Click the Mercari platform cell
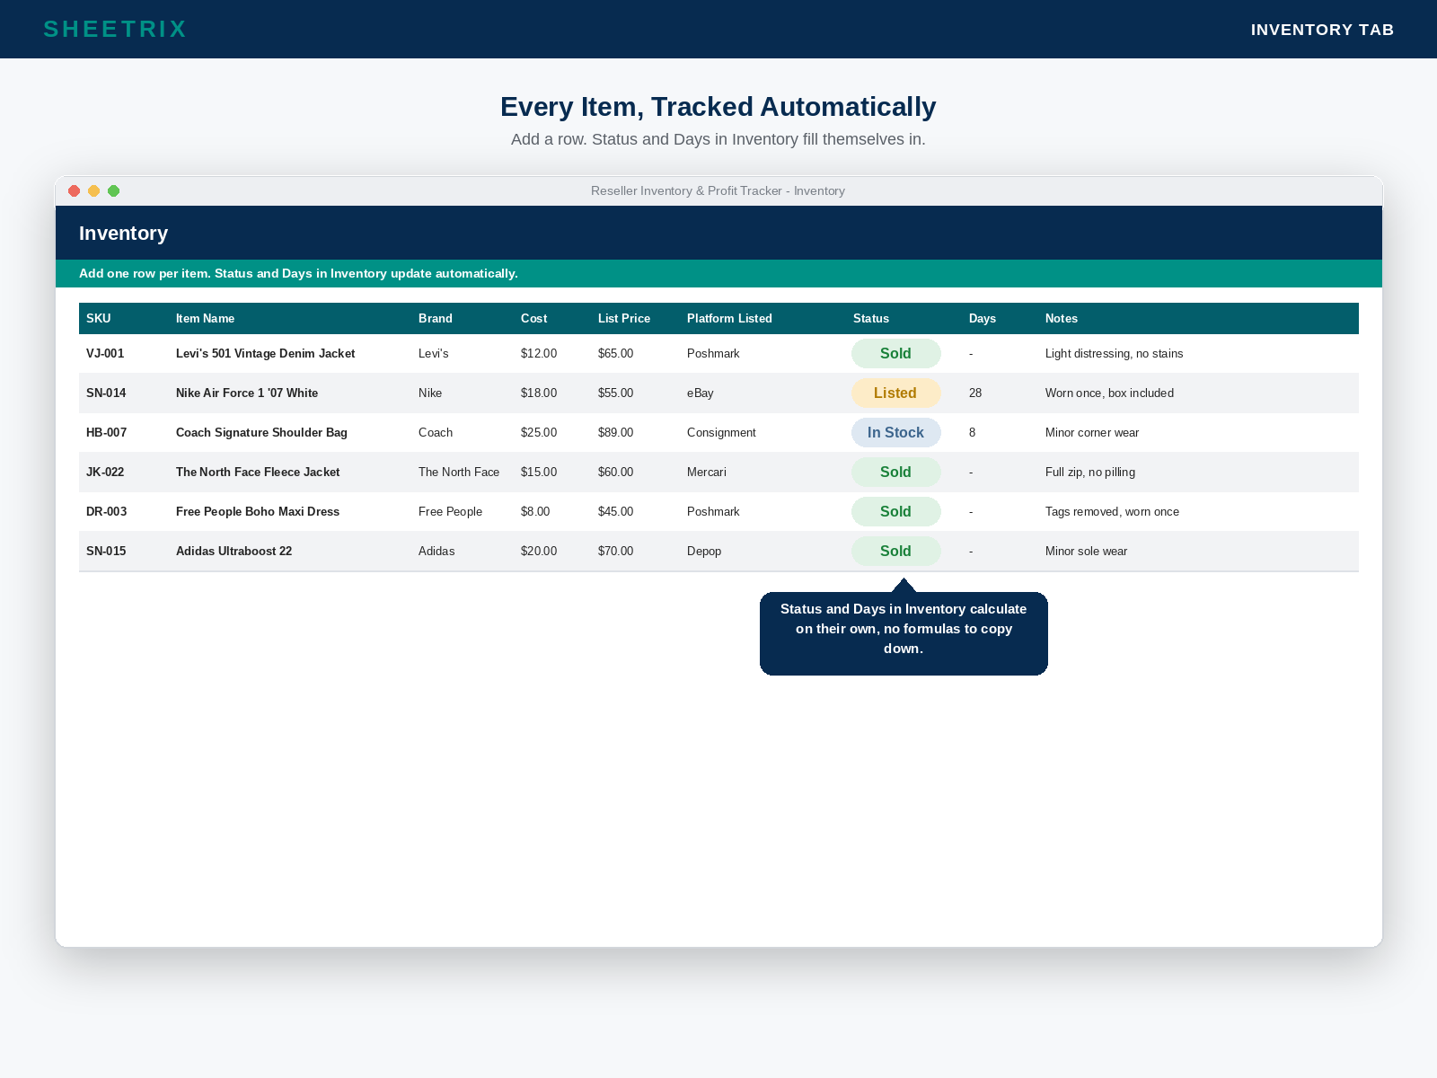The image size is (1437, 1078). [x=707, y=472]
